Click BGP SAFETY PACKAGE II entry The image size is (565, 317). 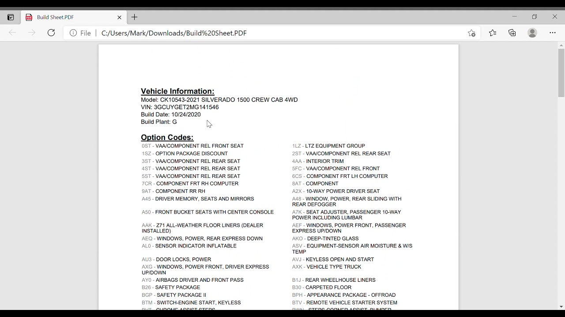click(174, 295)
